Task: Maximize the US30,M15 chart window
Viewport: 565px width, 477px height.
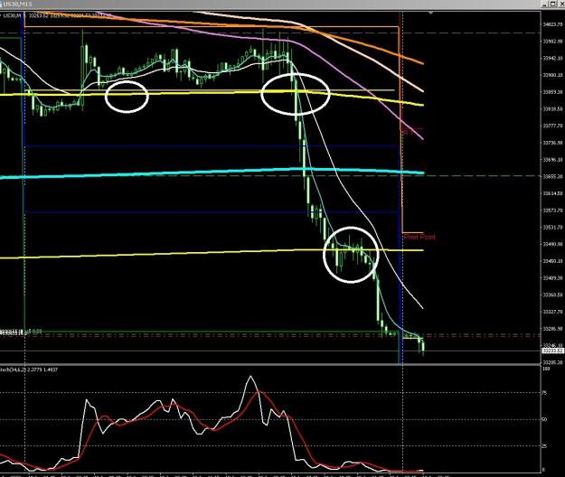Action: pyautogui.click(x=552, y=4)
